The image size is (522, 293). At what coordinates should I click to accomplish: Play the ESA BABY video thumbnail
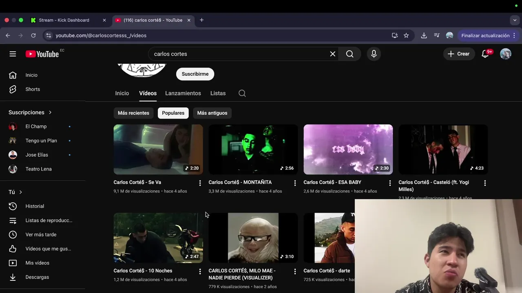[x=348, y=149]
